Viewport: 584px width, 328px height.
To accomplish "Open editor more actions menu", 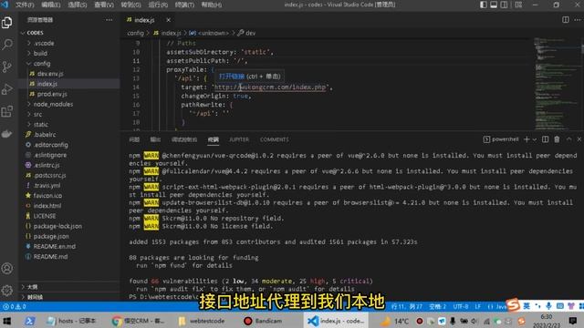I will [578, 20].
